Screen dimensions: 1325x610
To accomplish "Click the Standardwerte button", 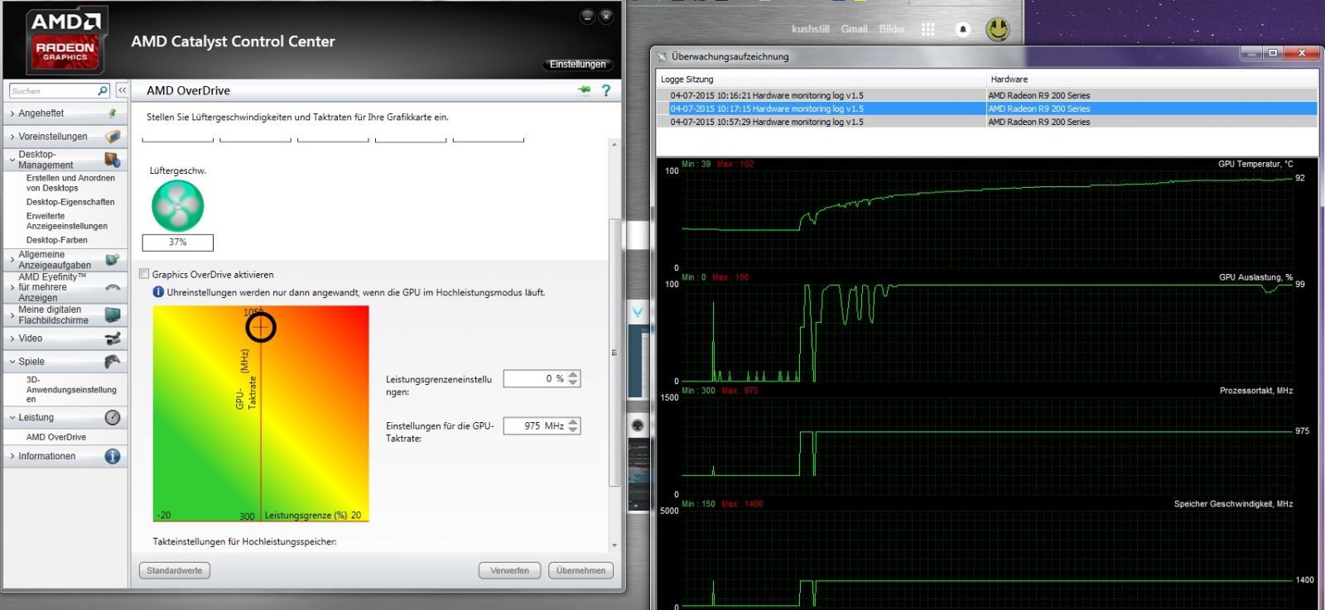I will (175, 570).
